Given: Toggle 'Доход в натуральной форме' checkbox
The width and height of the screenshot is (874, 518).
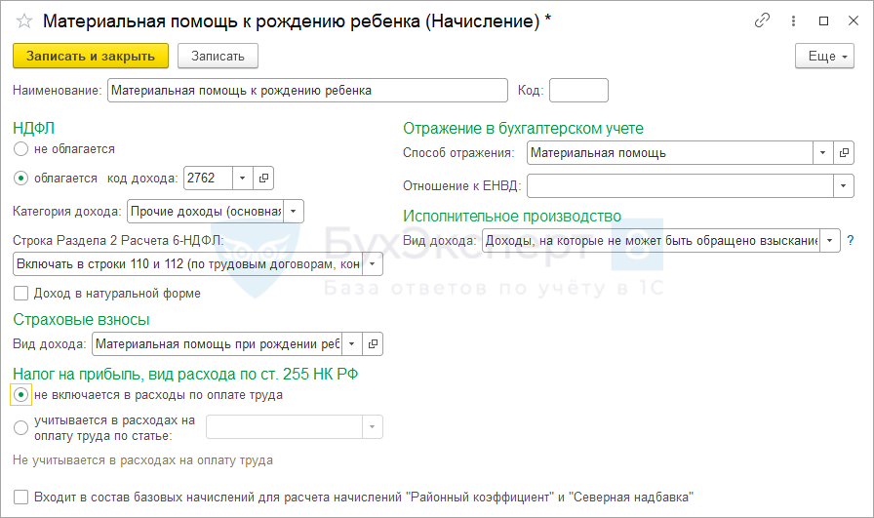Looking at the screenshot, I should (20, 294).
